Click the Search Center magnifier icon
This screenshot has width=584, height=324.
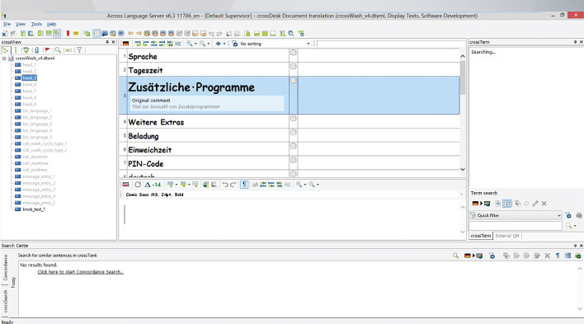click(455, 256)
